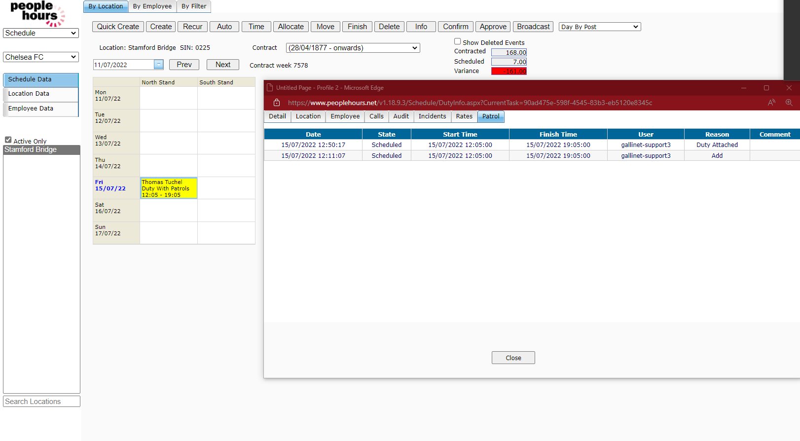Screen dimensions: 800x441
Task: Minimize the Microsoft Edge popup window
Action: [743, 88]
